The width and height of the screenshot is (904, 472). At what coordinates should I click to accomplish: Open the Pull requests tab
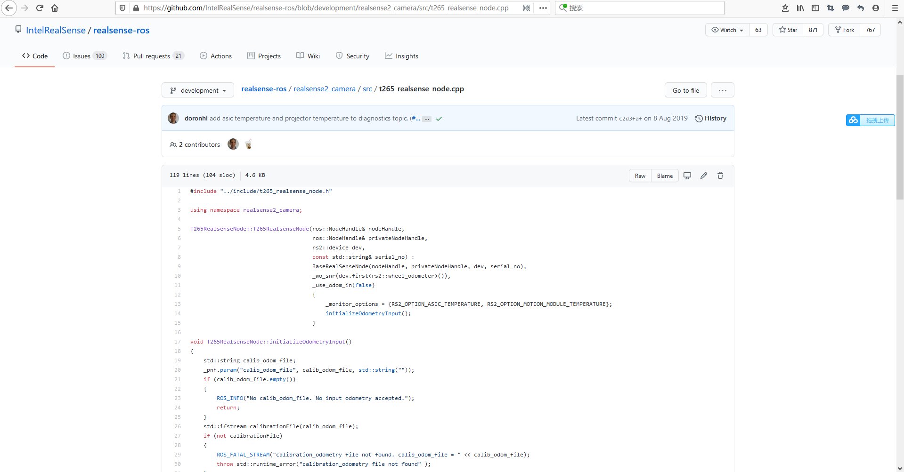(x=153, y=56)
